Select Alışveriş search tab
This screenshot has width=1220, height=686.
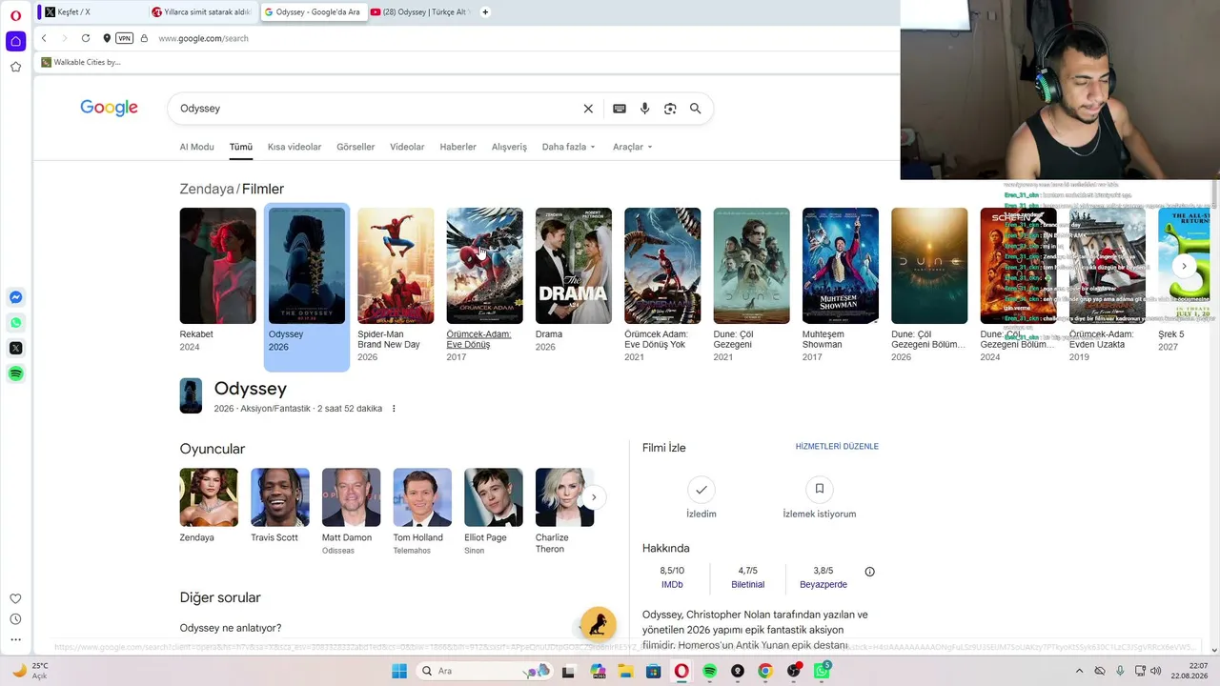509,147
